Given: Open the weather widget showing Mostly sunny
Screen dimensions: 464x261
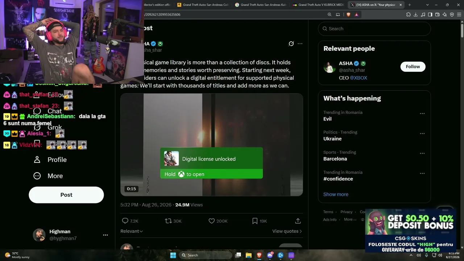Looking at the screenshot, I should click(x=17, y=255).
